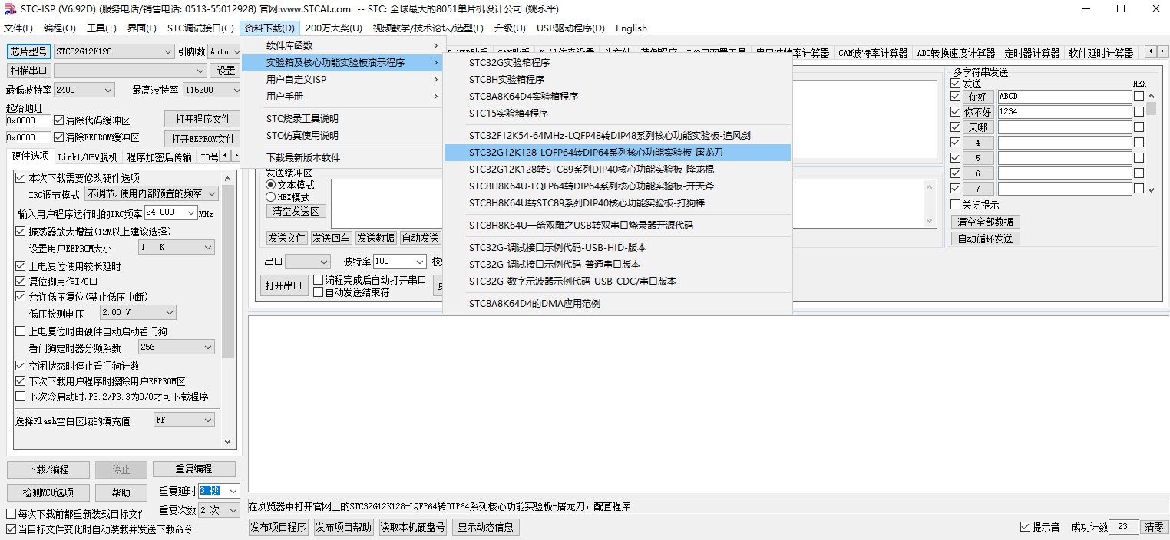Toggle 本次下载需要修改硬件选项 checkbox

coord(21,178)
